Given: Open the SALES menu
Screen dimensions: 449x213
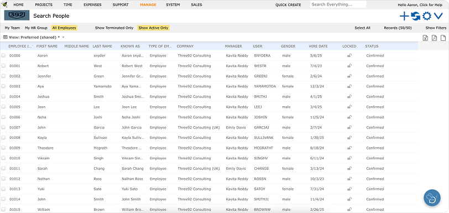Looking at the screenshot, I should click(196, 5).
